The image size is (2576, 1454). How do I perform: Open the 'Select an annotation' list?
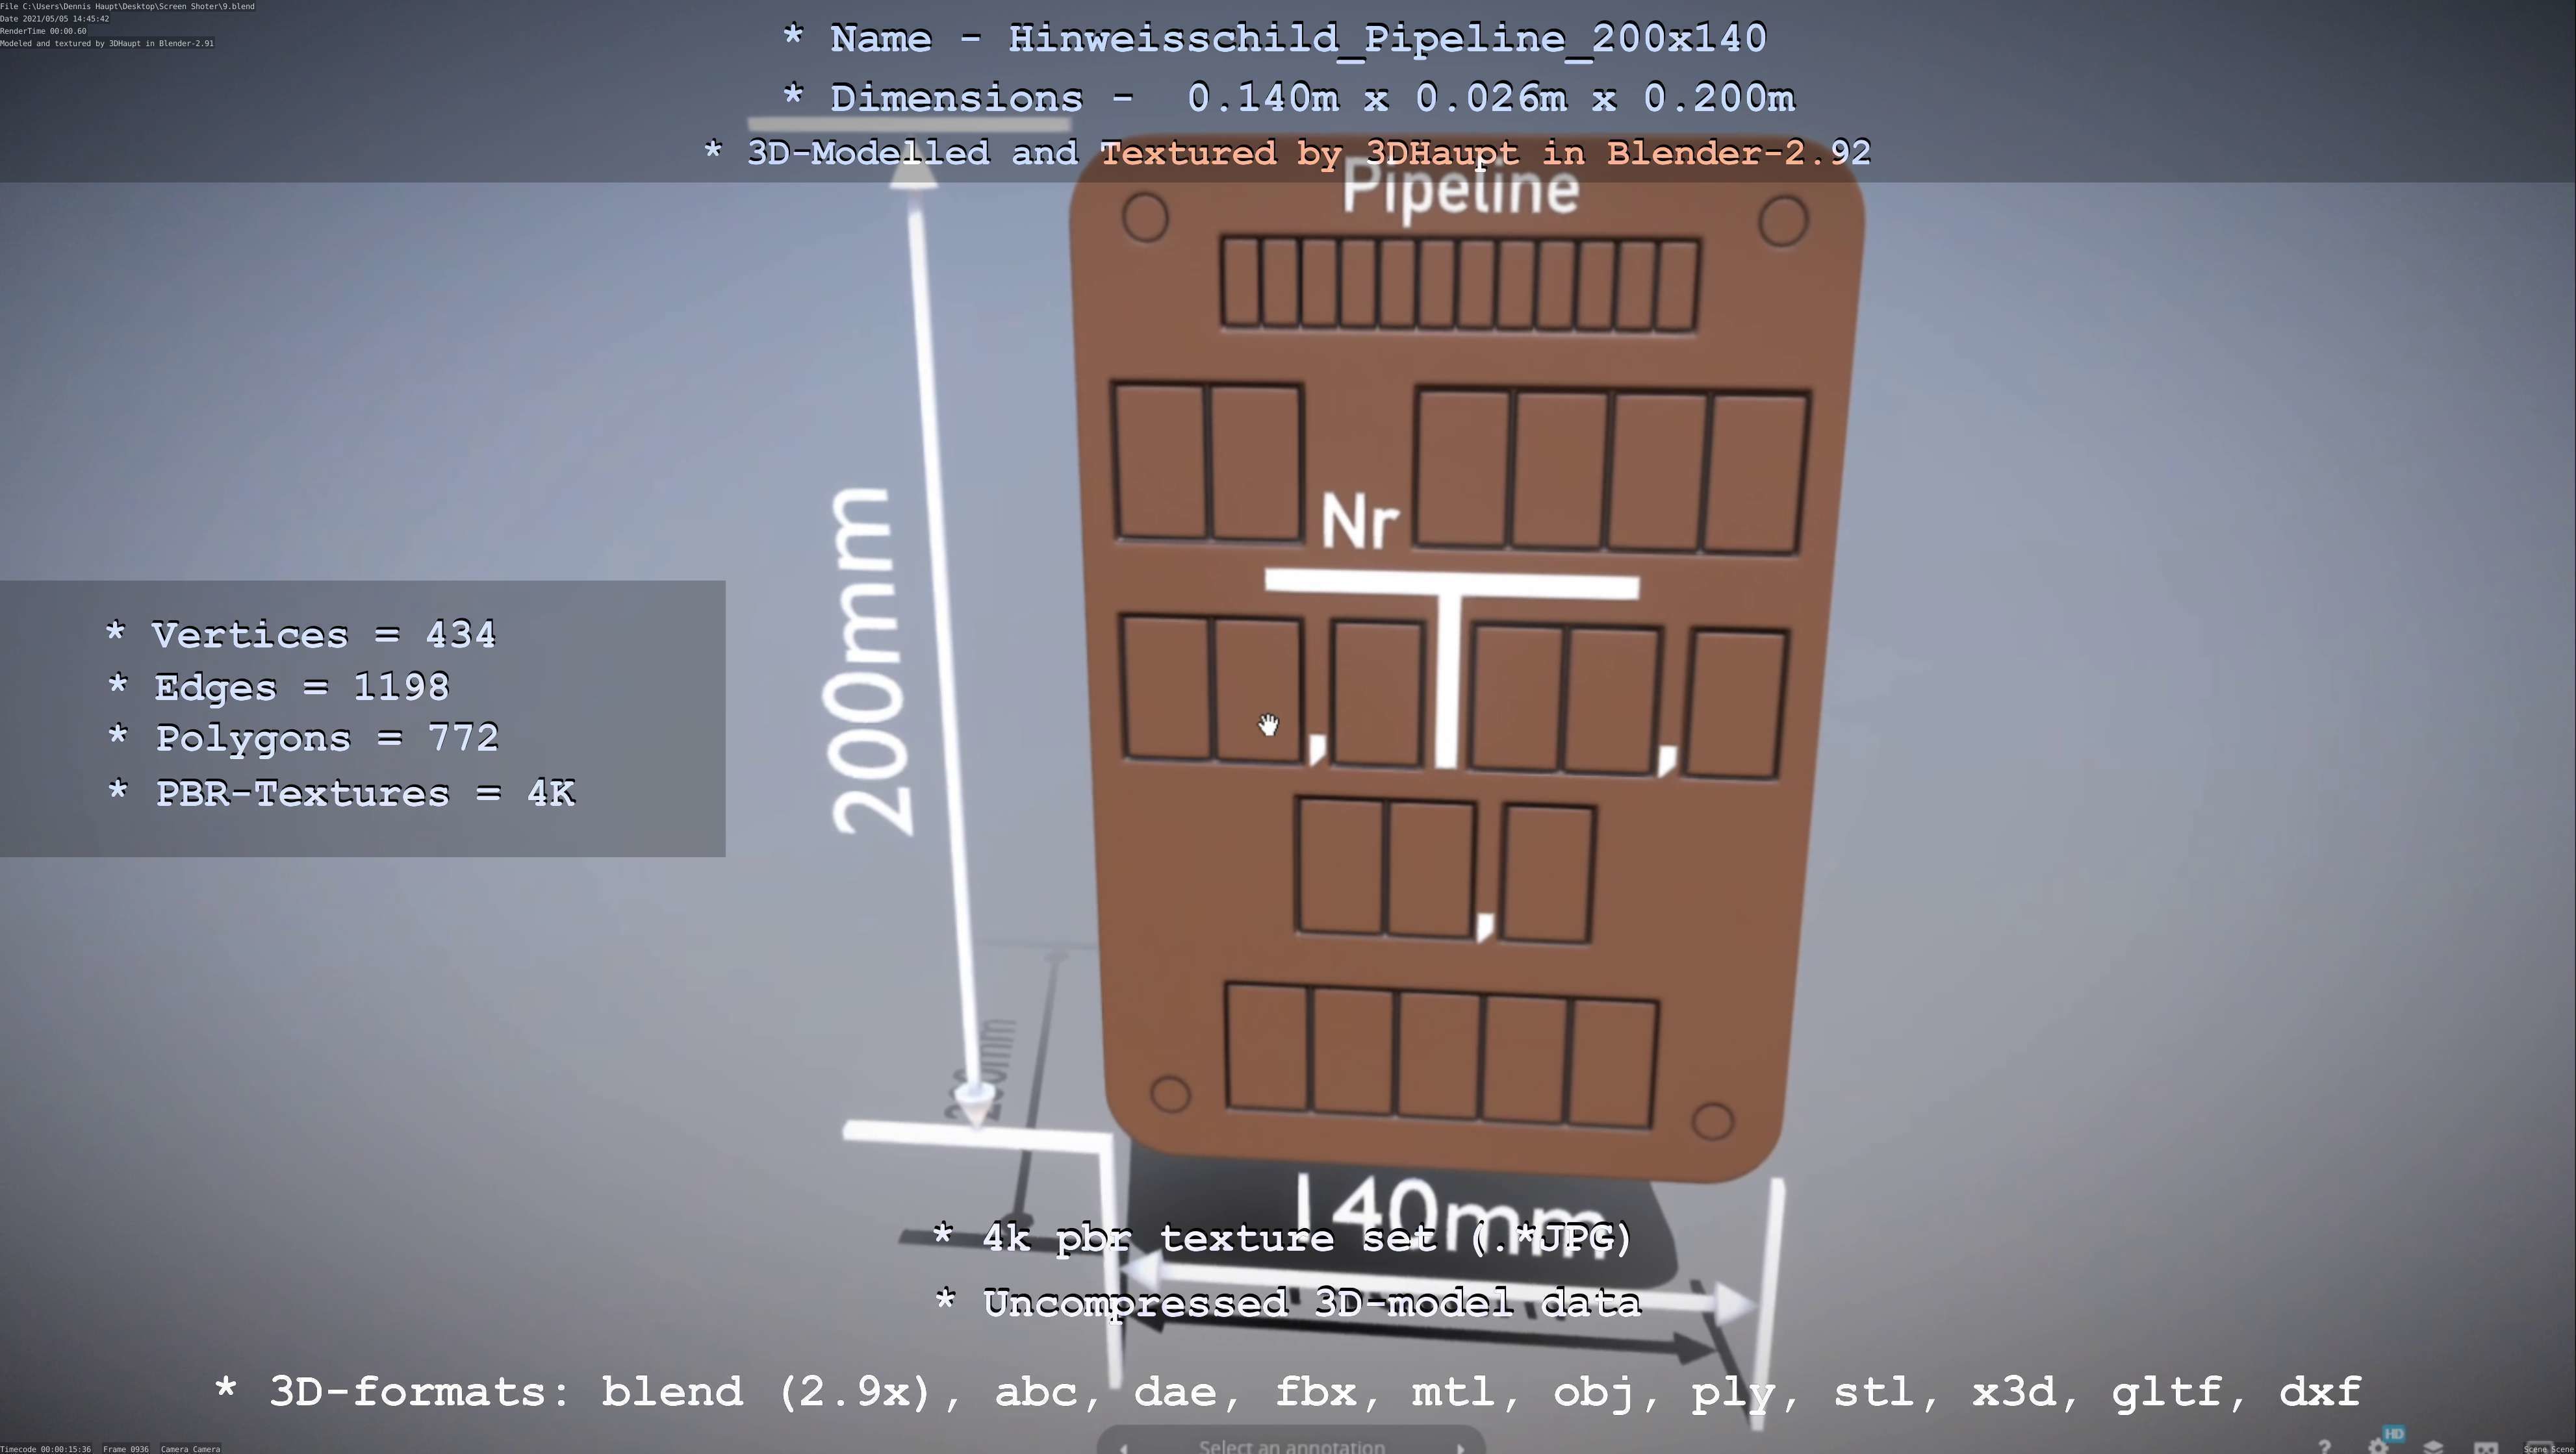click(1292, 1446)
